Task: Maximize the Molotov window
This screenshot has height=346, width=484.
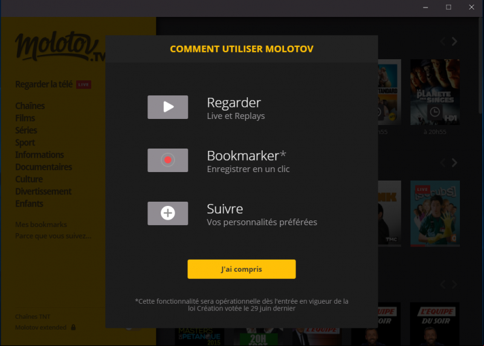Action: [x=448, y=7]
